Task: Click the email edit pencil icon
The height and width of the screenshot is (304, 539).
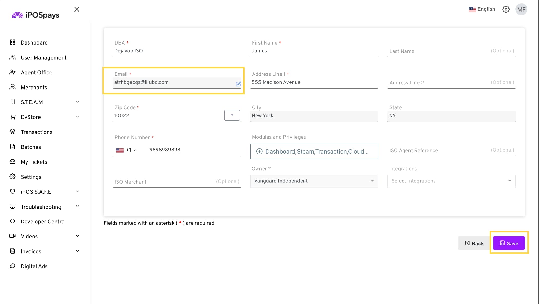Action: click(x=238, y=84)
